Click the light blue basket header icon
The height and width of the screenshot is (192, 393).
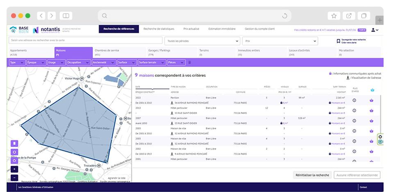click(x=372, y=90)
